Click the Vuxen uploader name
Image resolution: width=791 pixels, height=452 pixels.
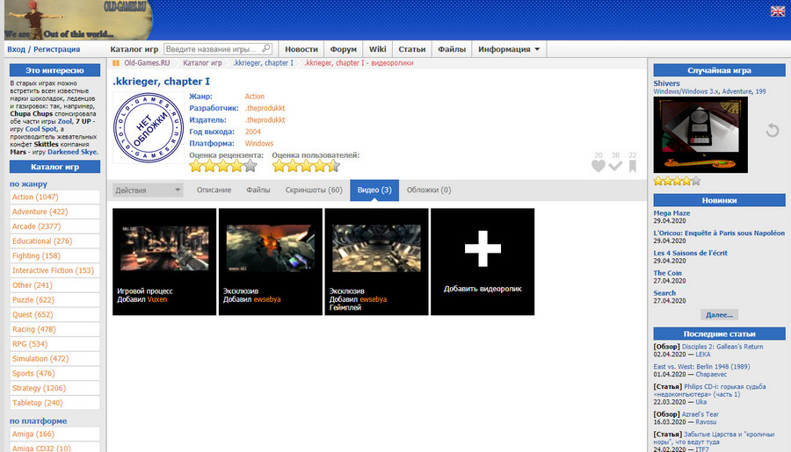click(x=157, y=299)
